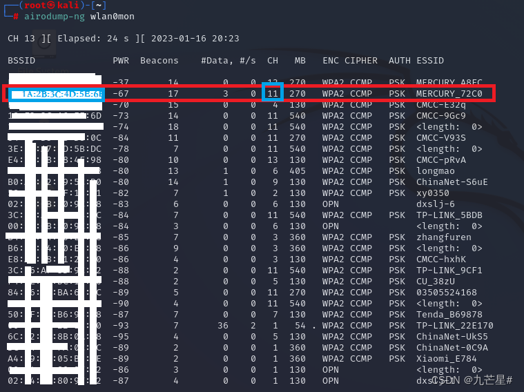The width and height of the screenshot is (524, 392).
Task: Select the ChinaNet-S6uE network name
Action: point(452,182)
